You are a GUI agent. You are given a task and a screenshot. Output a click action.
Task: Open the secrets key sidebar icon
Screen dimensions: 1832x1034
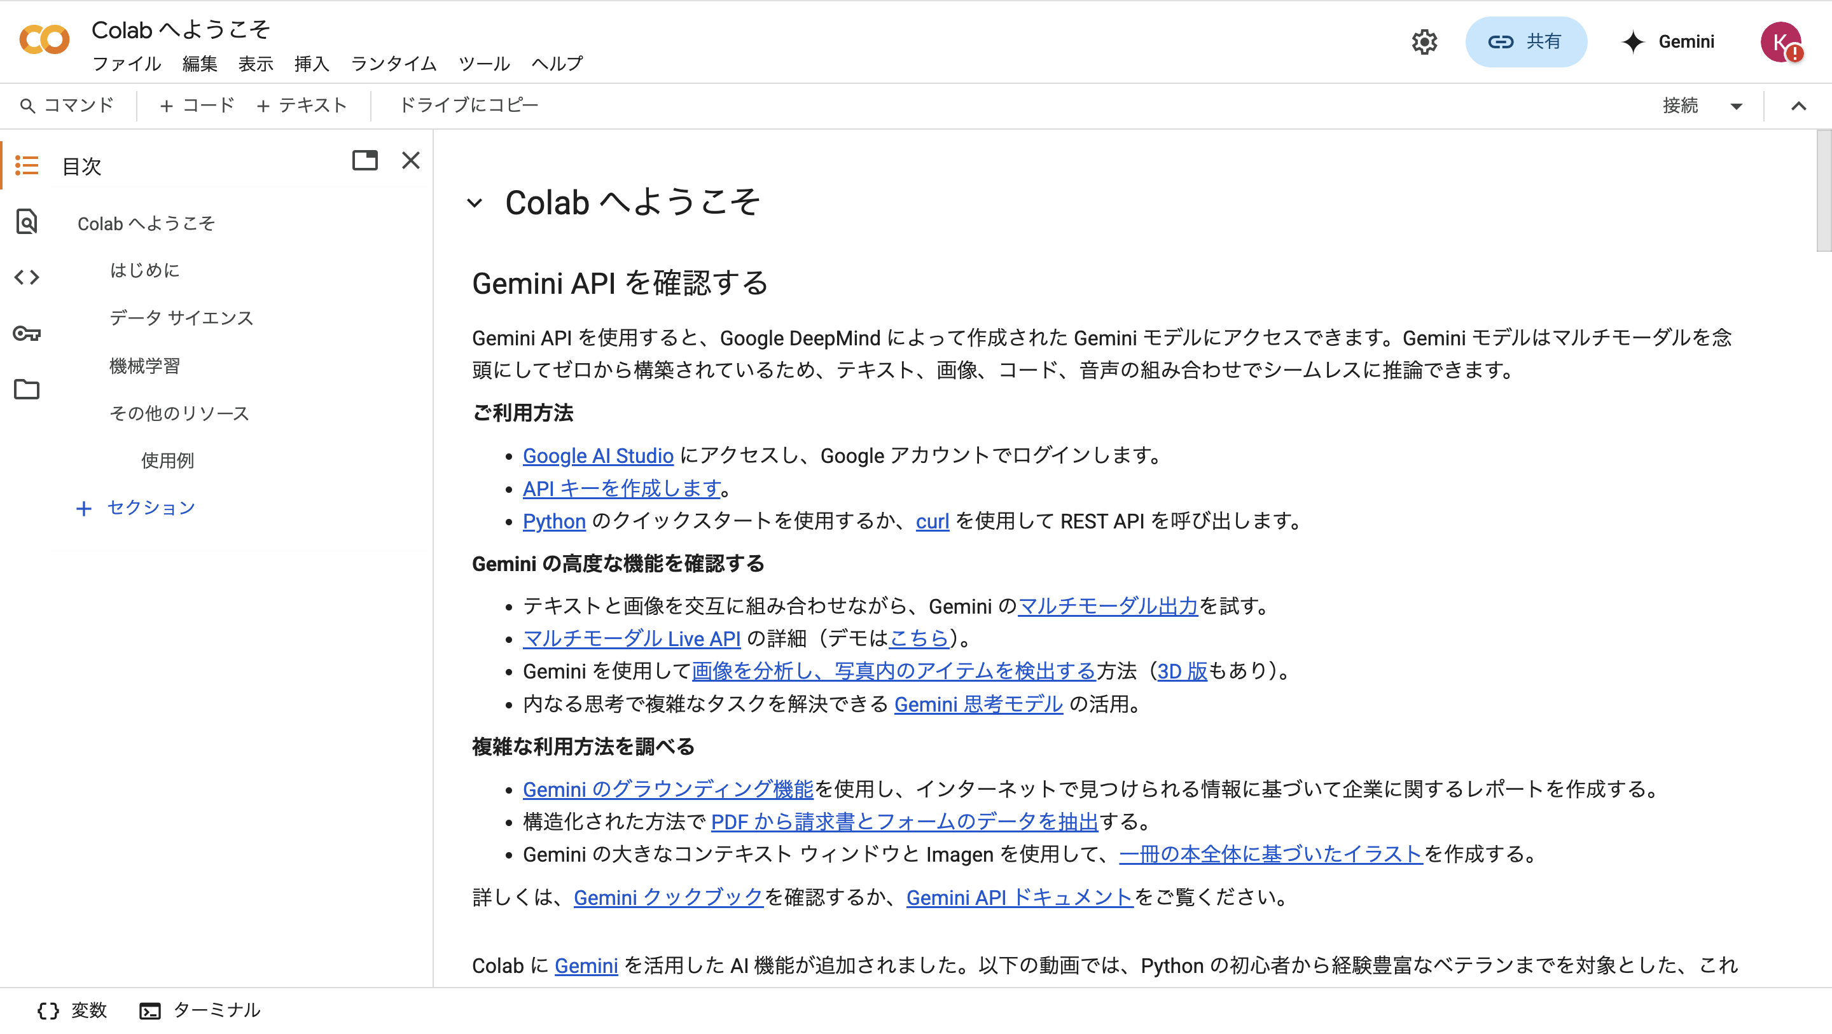tap(27, 333)
